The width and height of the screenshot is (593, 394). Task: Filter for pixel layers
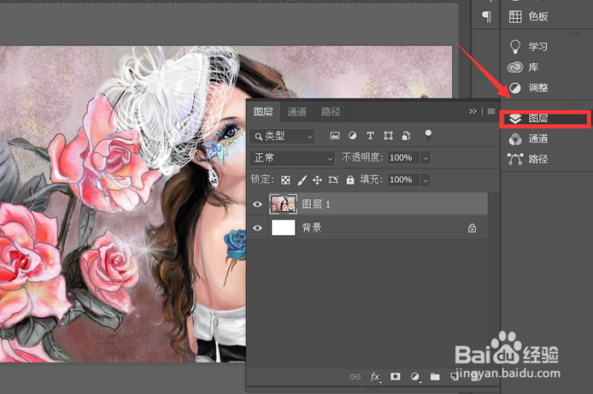[335, 136]
